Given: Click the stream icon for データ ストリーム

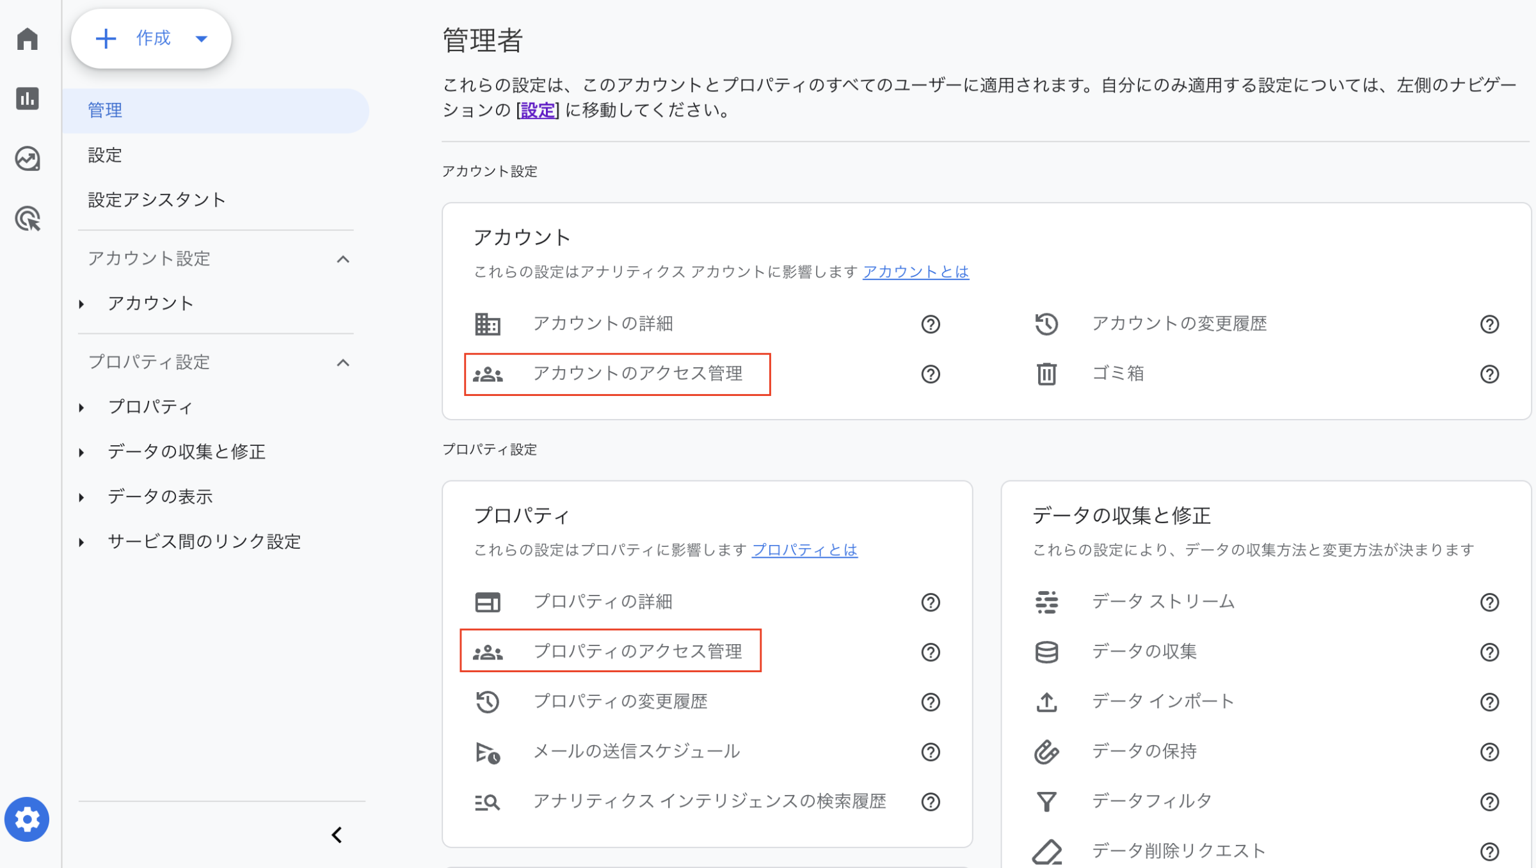Looking at the screenshot, I should click(1046, 603).
